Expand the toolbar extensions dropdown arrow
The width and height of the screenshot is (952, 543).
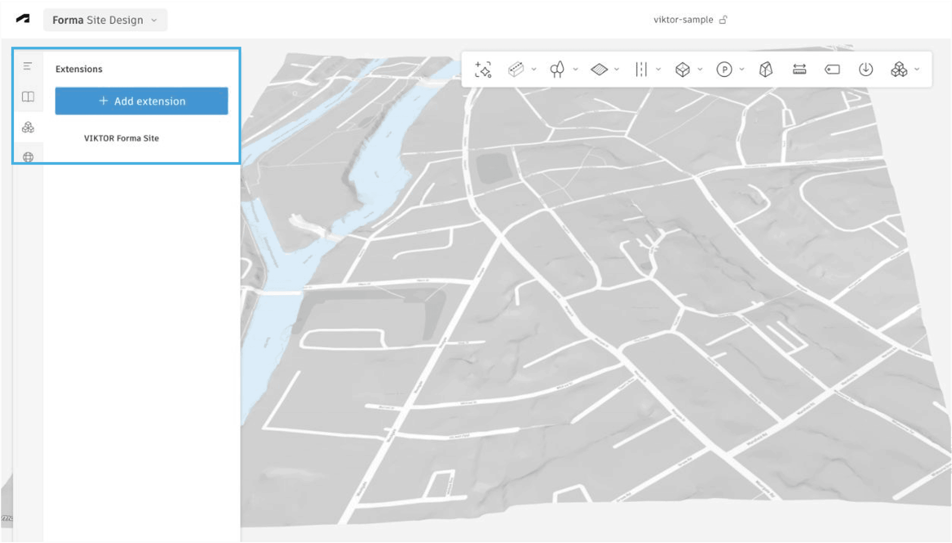tap(917, 69)
